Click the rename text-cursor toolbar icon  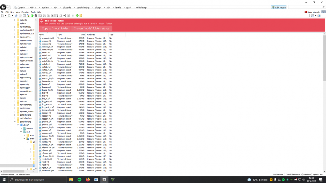click(x=65, y=16)
